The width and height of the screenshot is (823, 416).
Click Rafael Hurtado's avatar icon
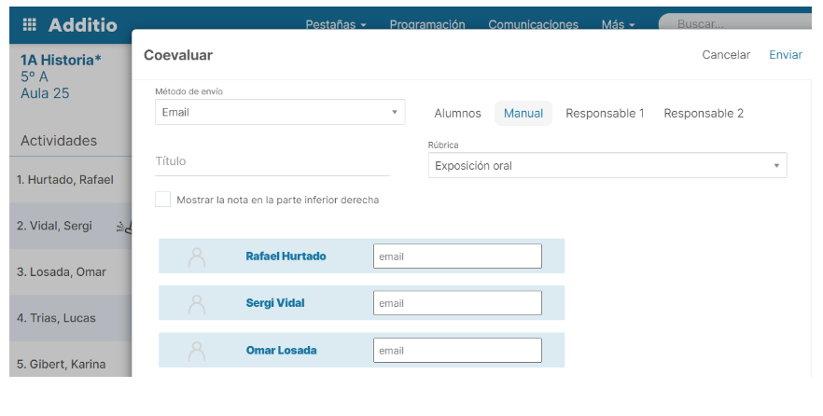tap(197, 257)
